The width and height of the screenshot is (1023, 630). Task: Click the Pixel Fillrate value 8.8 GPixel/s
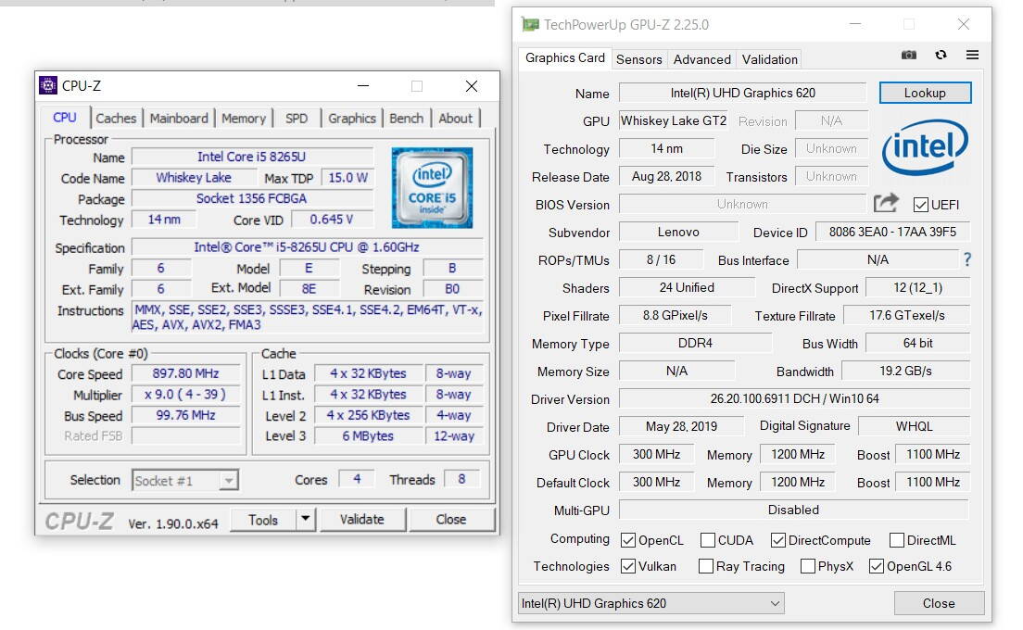[675, 315]
